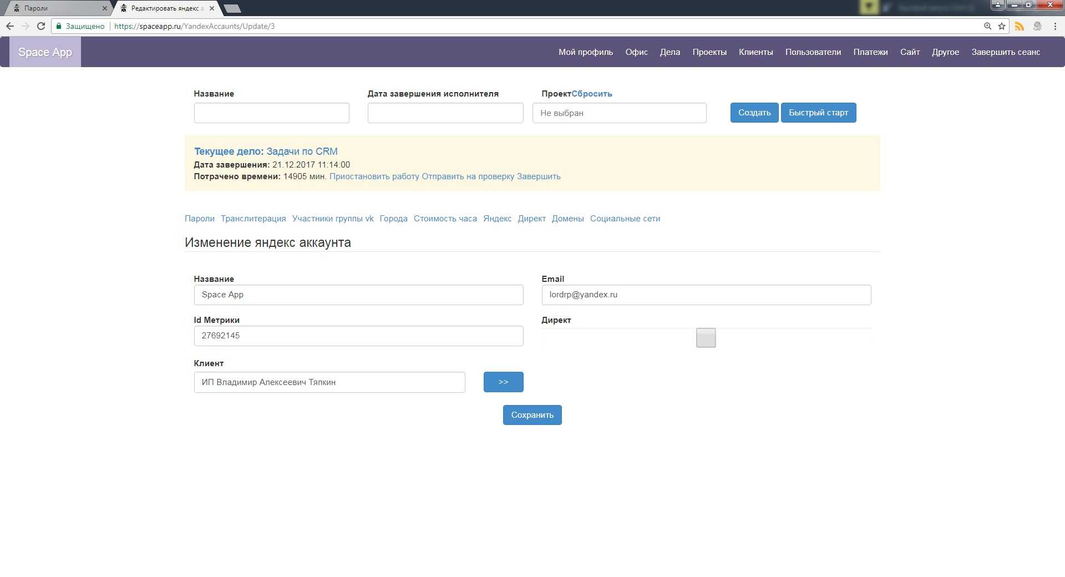The height and width of the screenshot is (577, 1065).
Task: Click the Space App logo
Action: (x=45, y=52)
